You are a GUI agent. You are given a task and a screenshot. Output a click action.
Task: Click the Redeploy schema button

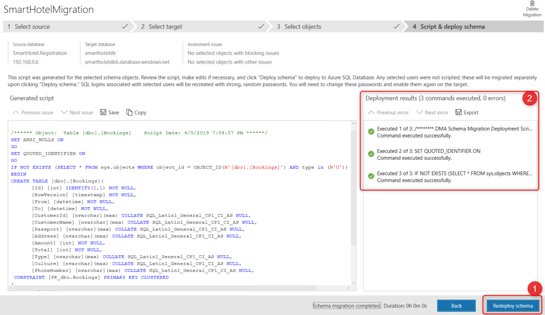coord(513,306)
